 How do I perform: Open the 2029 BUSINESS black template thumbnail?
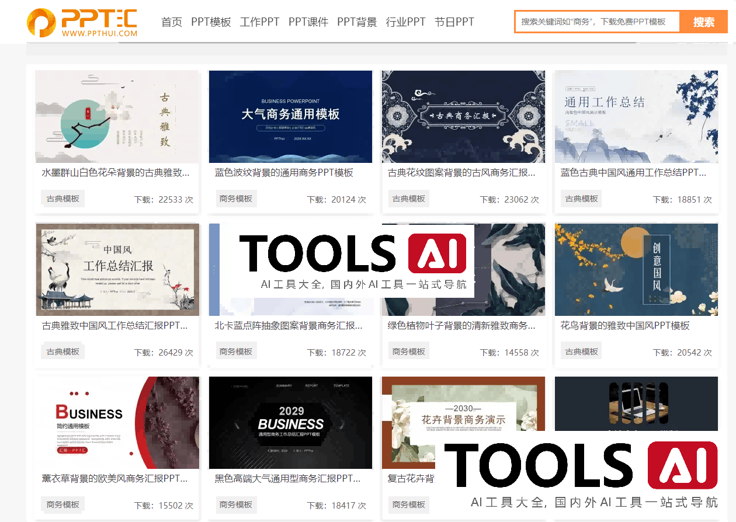(290, 423)
